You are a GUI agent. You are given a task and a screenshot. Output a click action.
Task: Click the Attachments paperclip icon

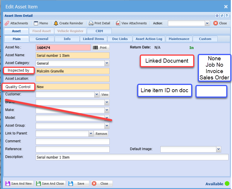point(7,23)
